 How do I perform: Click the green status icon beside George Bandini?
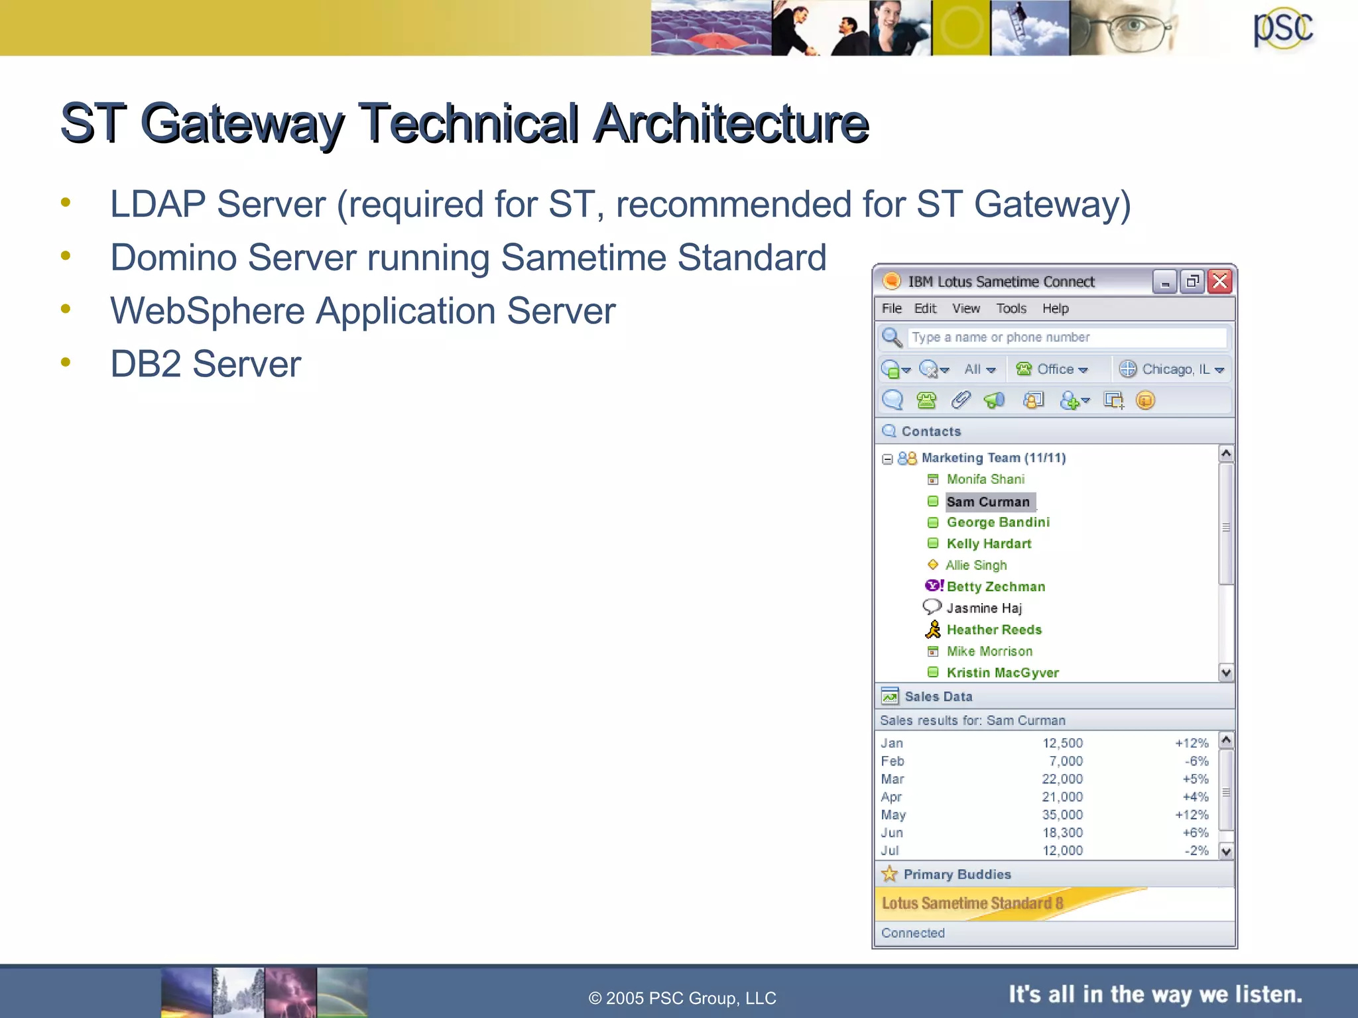(933, 522)
